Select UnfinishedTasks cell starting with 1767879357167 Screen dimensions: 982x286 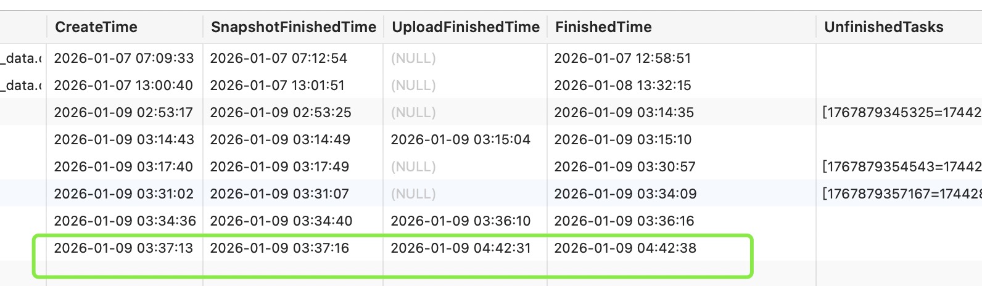(x=901, y=194)
